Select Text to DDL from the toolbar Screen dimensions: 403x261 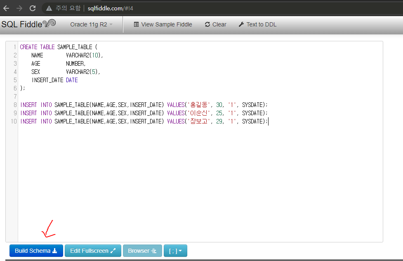261,24
